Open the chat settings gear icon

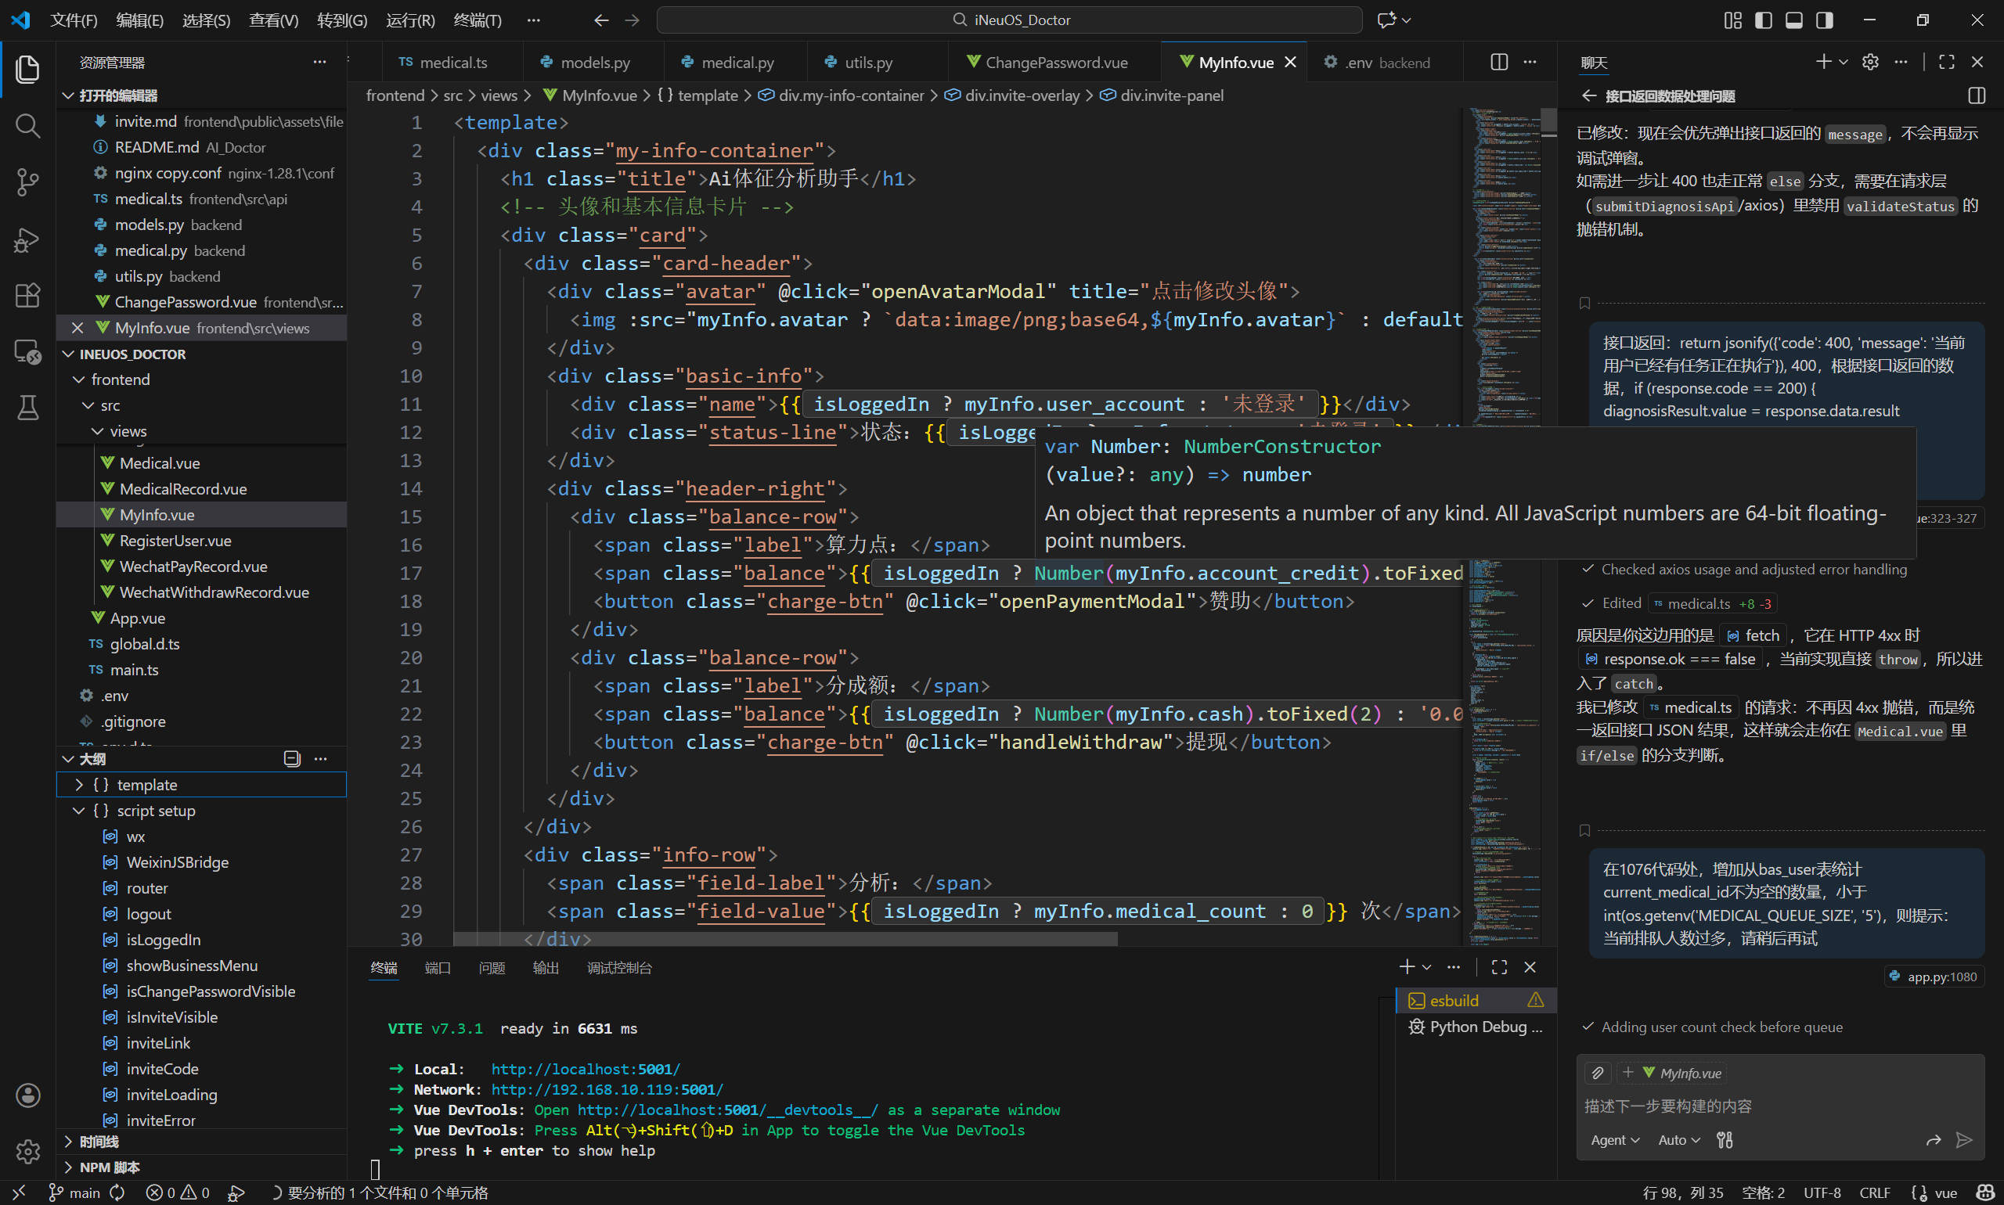pos(1870,63)
